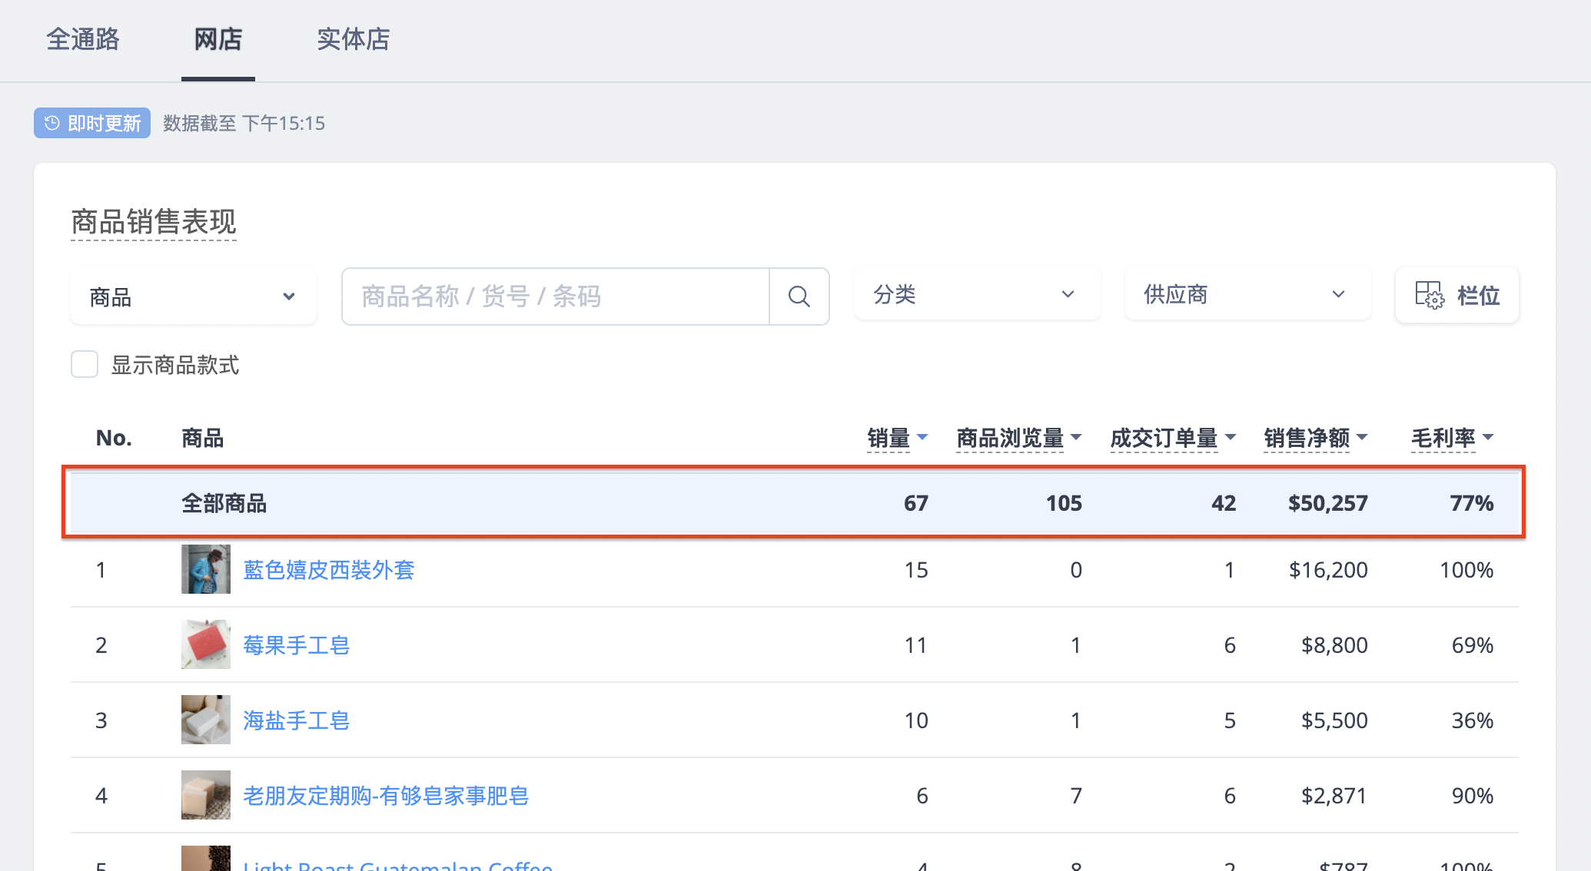Select the 网店 tab
The height and width of the screenshot is (871, 1591).
(x=218, y=39)
